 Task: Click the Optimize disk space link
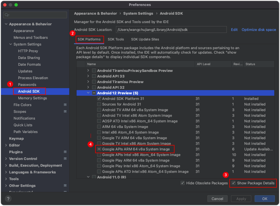tap(259, 29)
